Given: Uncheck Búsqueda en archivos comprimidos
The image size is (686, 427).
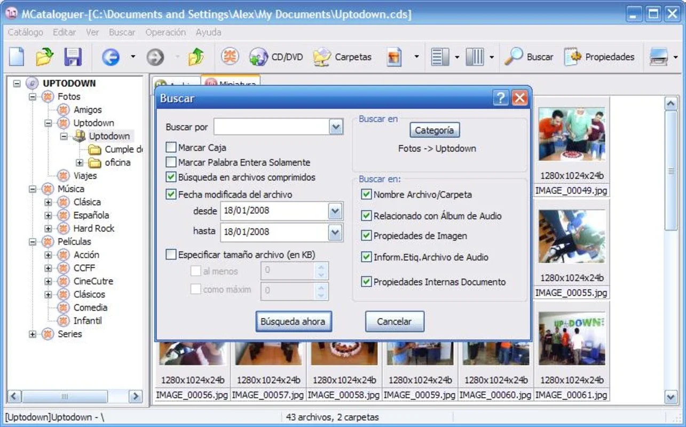Looking at the screenshot, I should point(171,177).
